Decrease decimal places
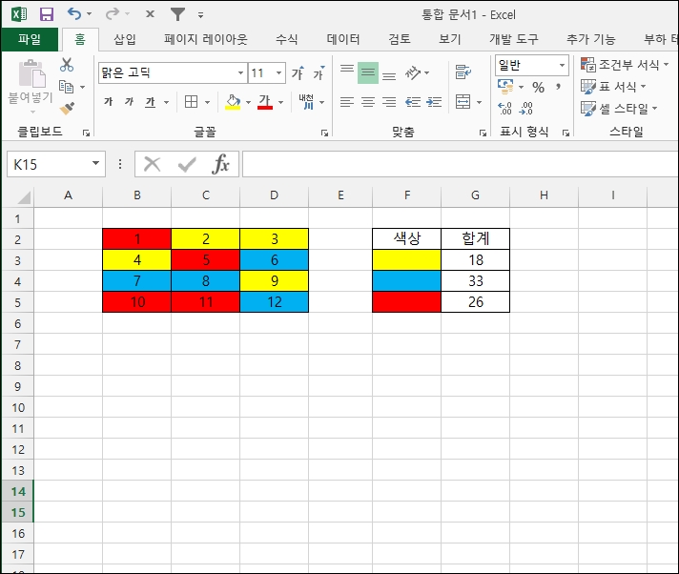This screenshot has width=679, height=574. (525, 108)
